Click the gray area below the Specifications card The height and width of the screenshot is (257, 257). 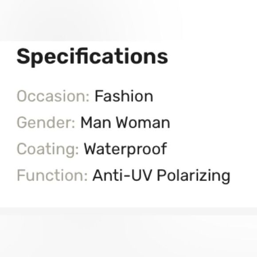click(128, 232)
